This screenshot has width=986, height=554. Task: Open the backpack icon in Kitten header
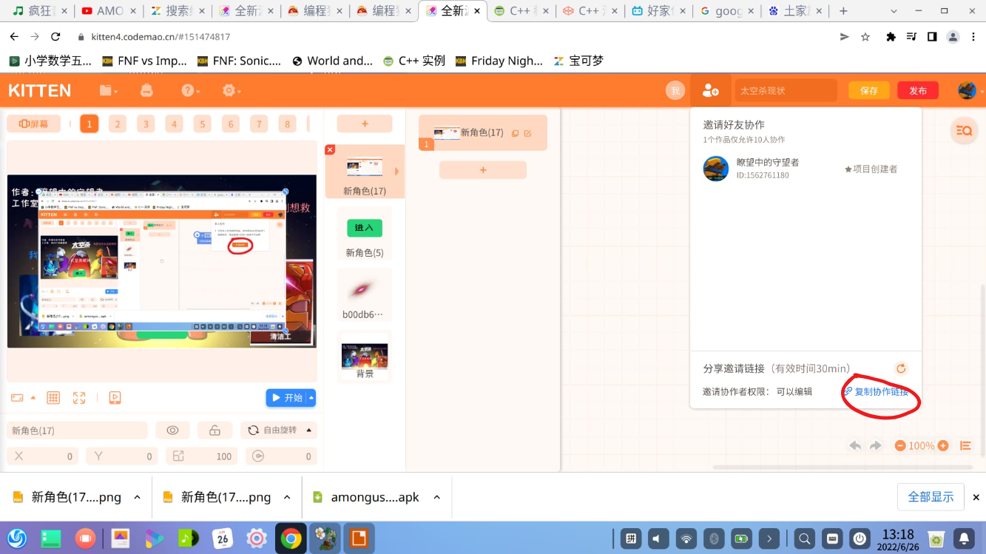[x=146, y=90]
